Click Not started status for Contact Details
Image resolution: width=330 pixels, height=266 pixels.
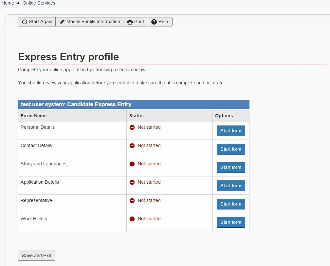click(x=149, y=145)
